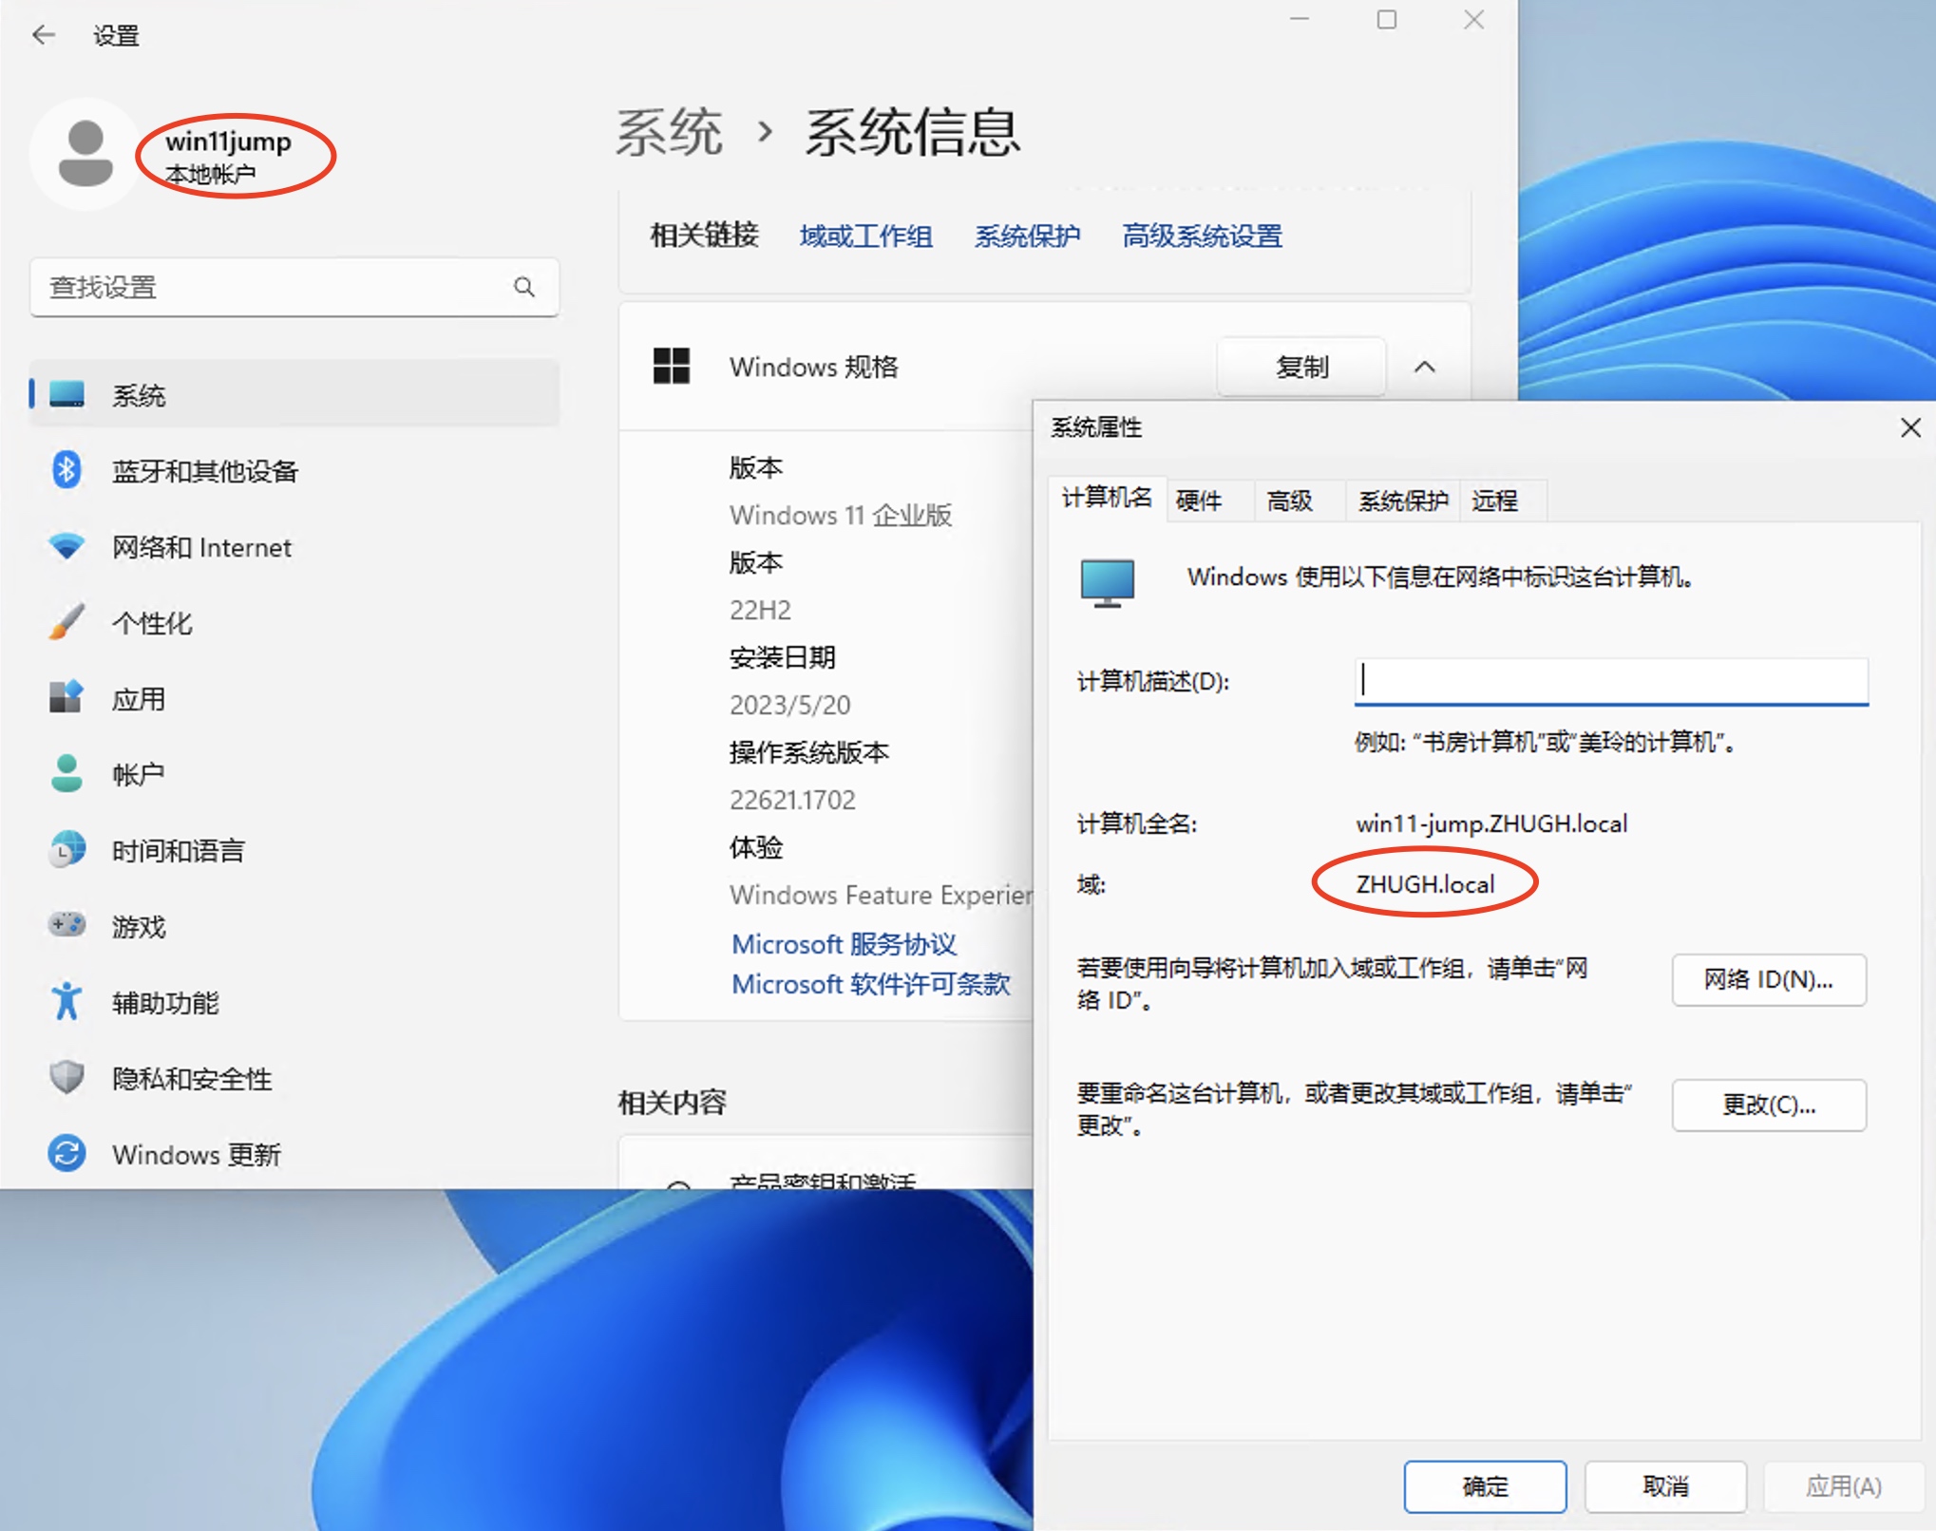The image size is (1936, 1531).
Task: Select 应用 in the sidebar
Action: 294,698
